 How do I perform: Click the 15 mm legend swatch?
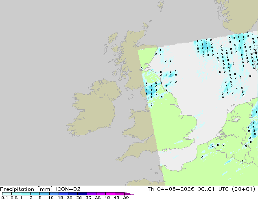[63, 194]
